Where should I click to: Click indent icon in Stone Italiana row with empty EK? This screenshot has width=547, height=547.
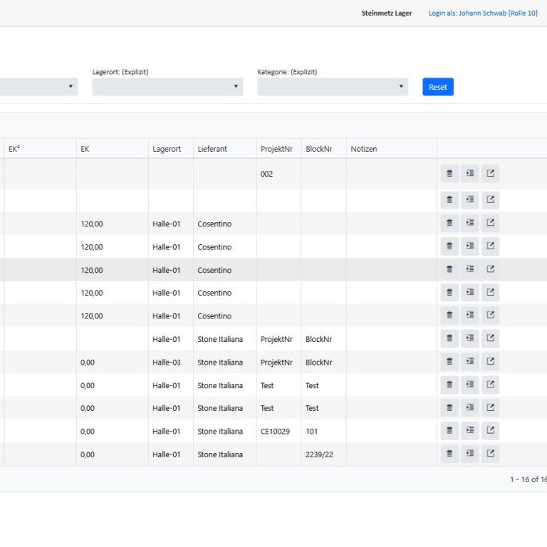click(x=470, y=338)
